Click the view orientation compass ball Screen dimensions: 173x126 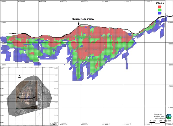coord(169,116)
